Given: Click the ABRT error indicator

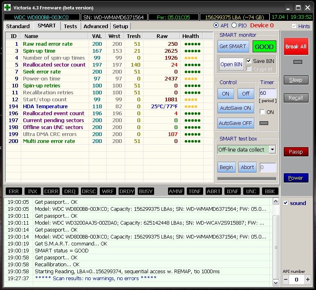Looking at the screenshot, I should click(x=214, y=191).
